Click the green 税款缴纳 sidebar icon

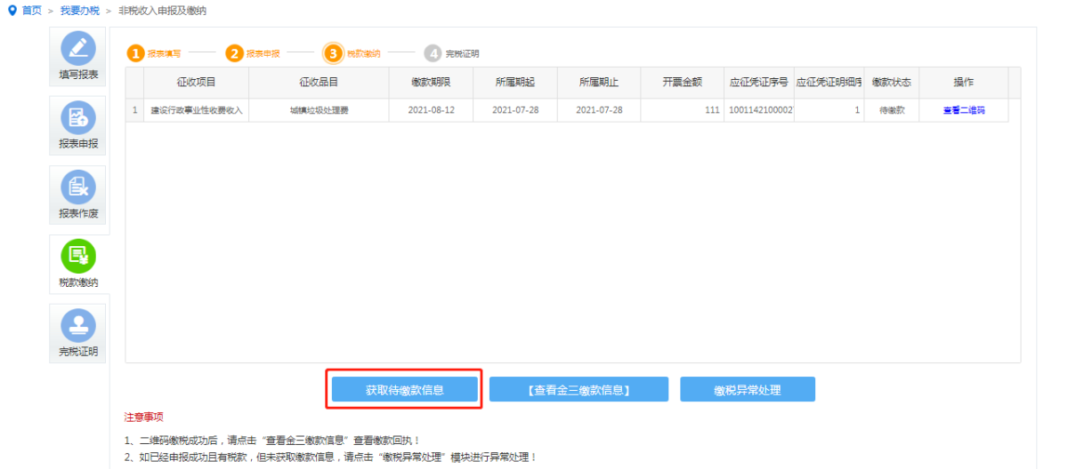78,256
